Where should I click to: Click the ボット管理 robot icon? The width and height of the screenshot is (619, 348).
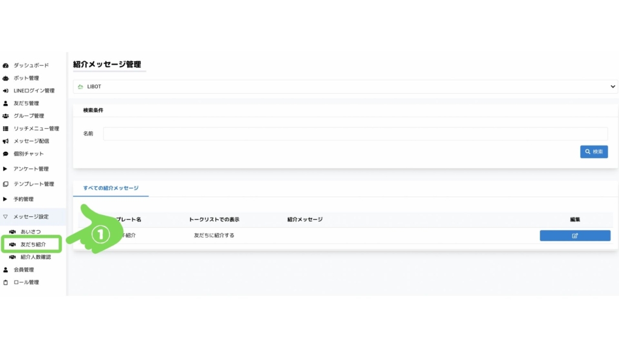point(5,78)
